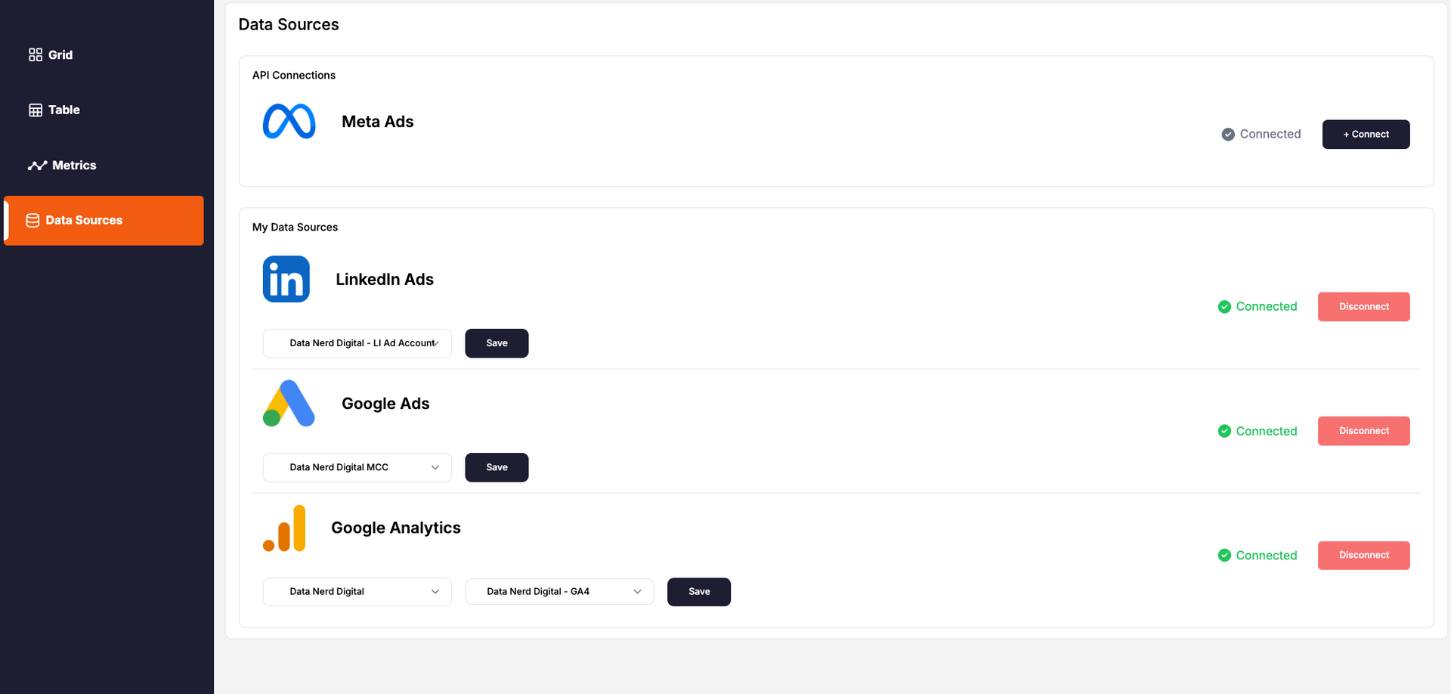Click the Meta Ads title text
Screen dimensions: 1451x694
378,122
